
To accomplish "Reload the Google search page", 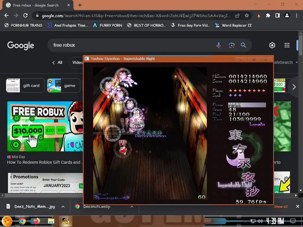I will tap(25, 15).
